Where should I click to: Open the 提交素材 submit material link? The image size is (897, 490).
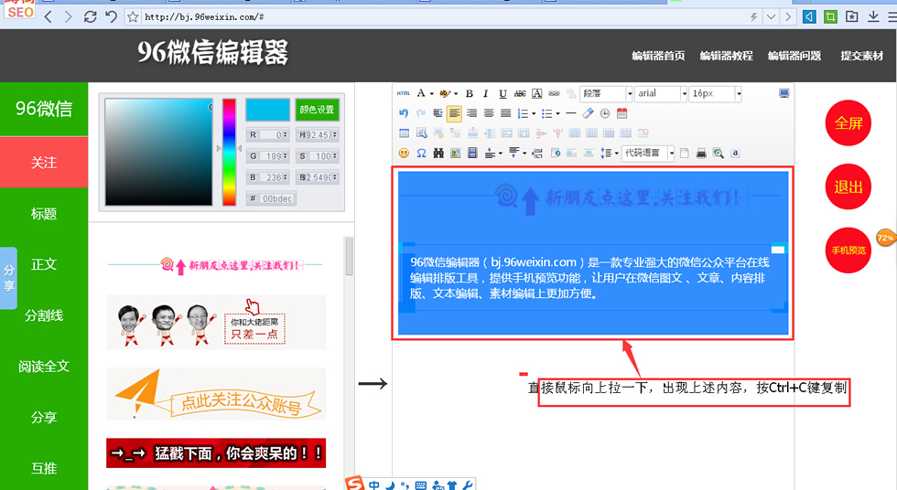click(x=861, y=56)
